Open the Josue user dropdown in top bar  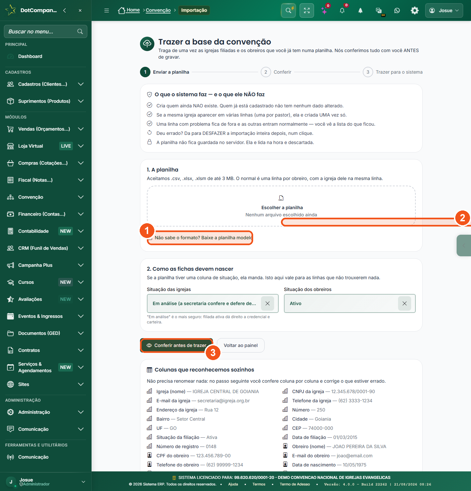point(444,10)
